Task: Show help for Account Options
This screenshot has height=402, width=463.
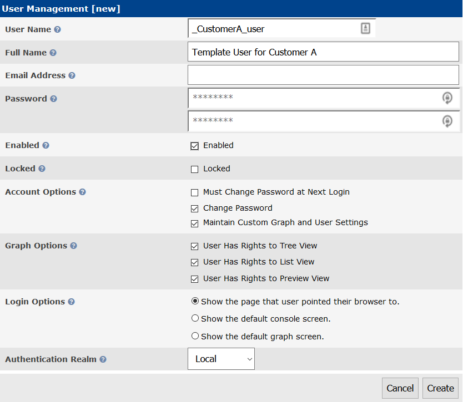Action: [x=82, y=192]
